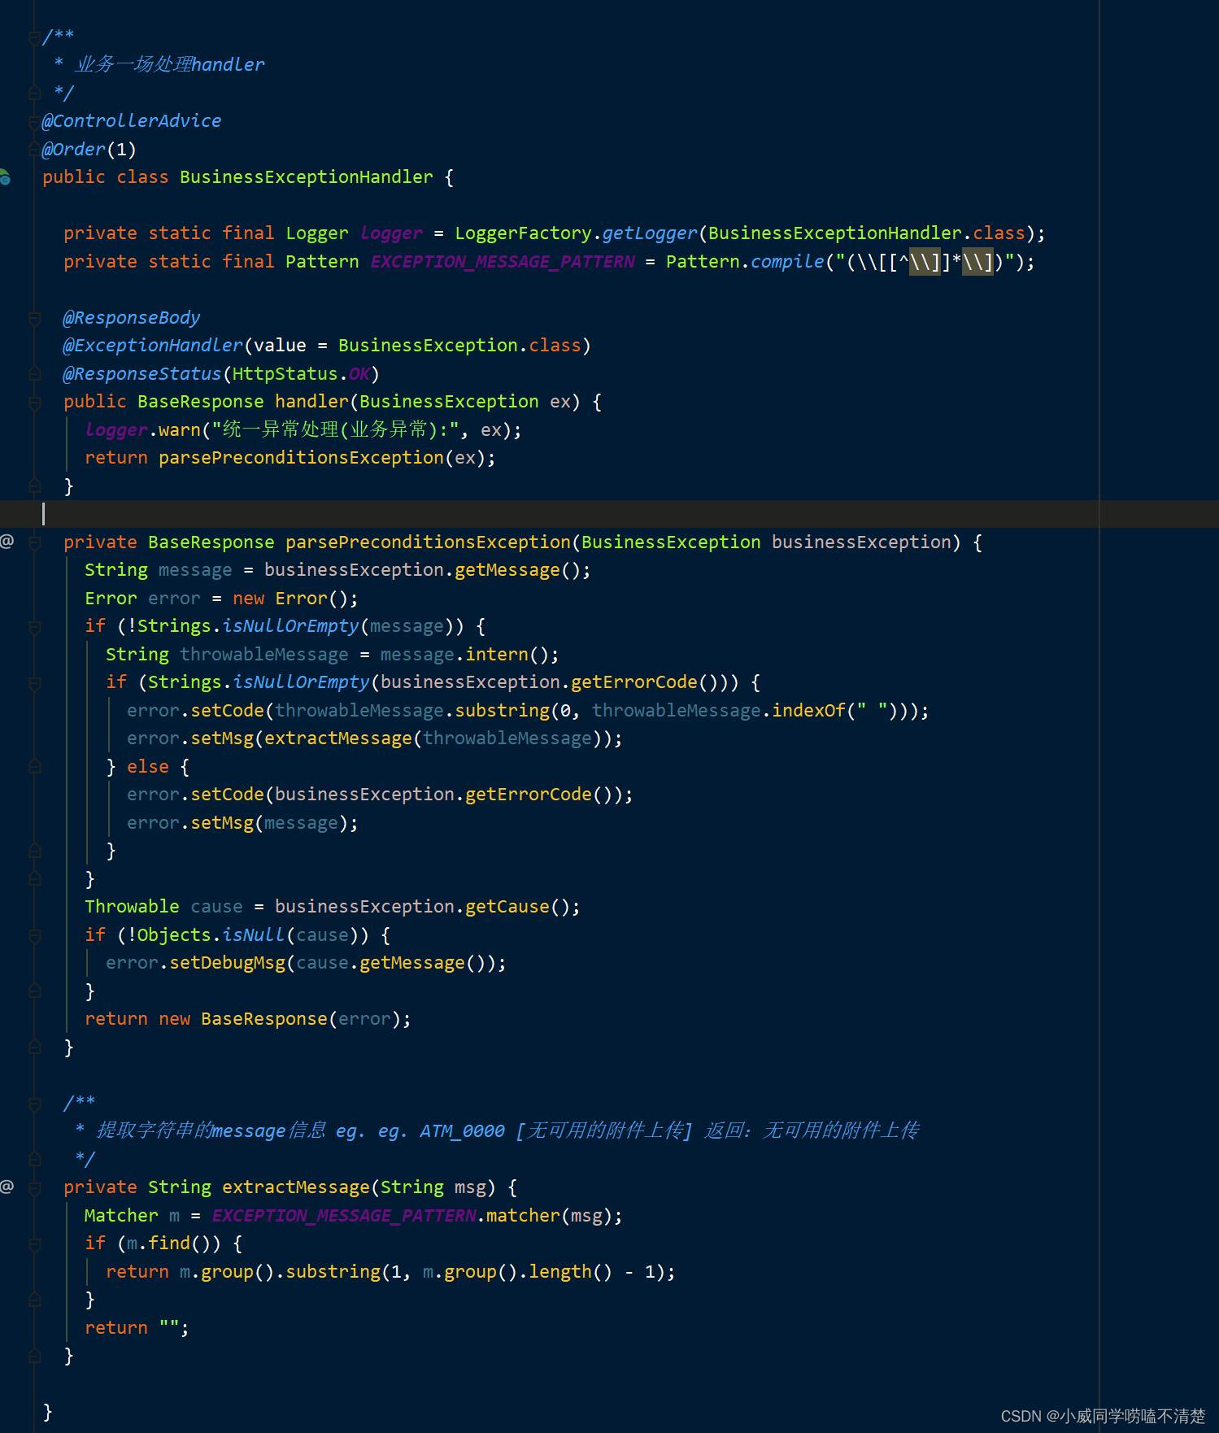
Task: Click the @ gutter icon beside extractMessage method
Action: tap(7, 1187)
